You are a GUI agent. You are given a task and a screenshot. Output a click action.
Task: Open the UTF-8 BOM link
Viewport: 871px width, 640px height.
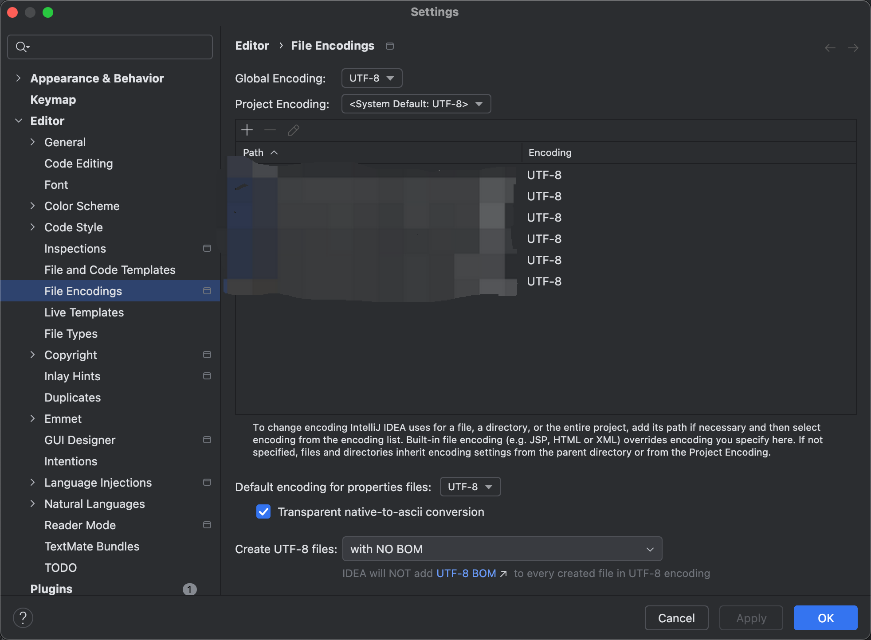(x=466, y=573)
